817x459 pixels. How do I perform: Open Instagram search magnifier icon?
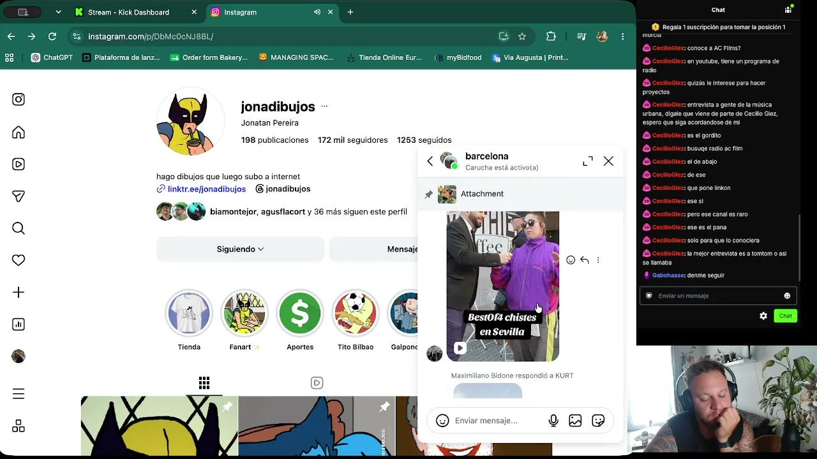point(19,228)
